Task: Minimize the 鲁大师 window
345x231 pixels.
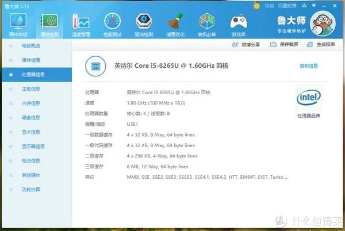Action: [x=324, y=6]
